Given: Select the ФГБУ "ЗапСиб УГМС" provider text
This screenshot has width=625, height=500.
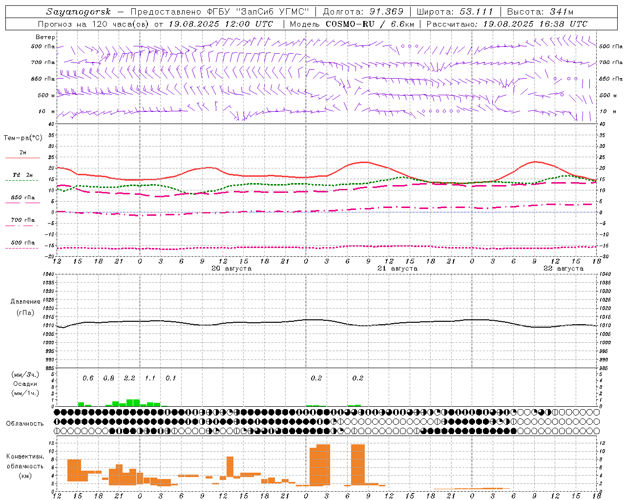Looking at the screenshot, I should (258, 12).
